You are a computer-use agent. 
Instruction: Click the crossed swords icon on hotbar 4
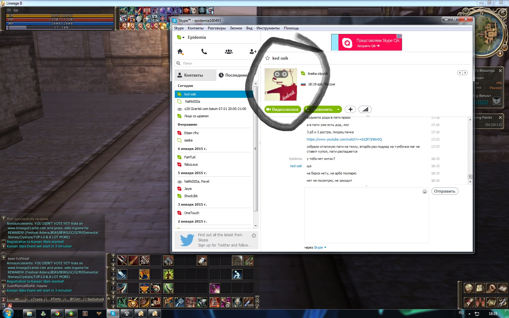pyautogui.click(x=122, y=260)
